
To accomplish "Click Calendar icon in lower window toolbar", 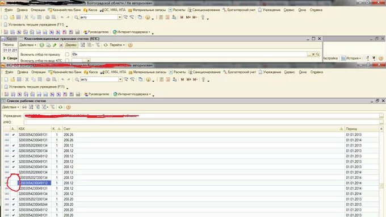I will 168,80.
